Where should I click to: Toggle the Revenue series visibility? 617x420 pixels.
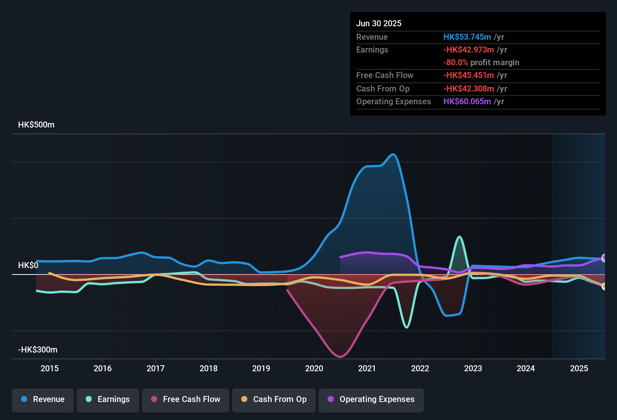(42, 399)
